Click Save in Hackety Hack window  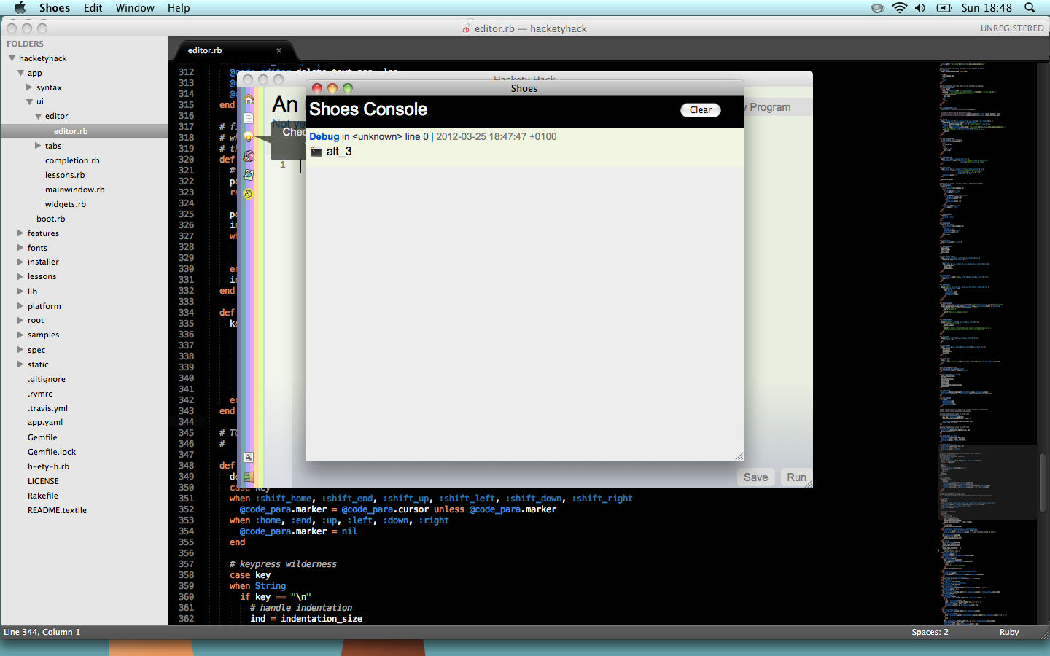click(755, 477)
